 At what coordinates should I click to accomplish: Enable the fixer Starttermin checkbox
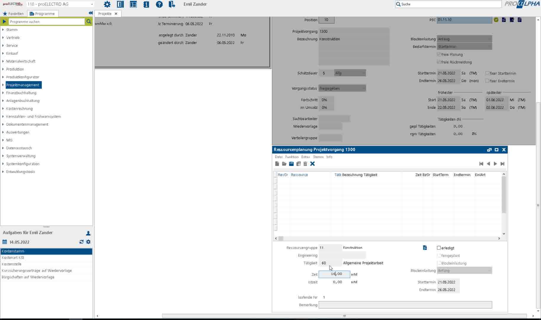pos(487,73)
